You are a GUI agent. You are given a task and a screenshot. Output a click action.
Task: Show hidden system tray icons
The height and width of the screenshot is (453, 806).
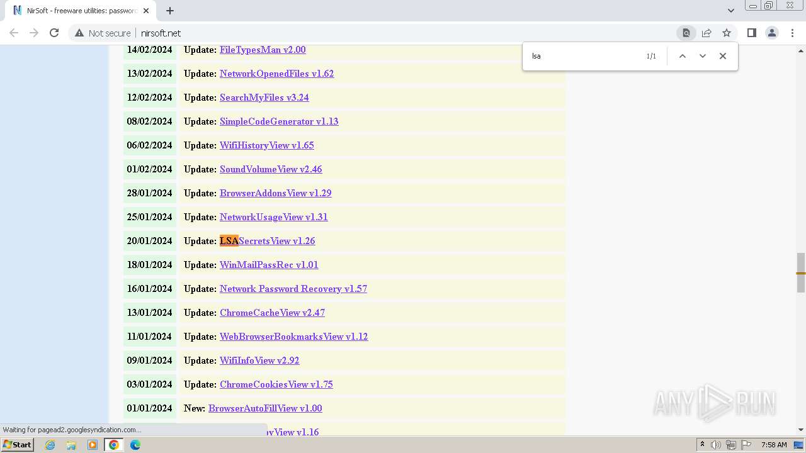point(703,445)
